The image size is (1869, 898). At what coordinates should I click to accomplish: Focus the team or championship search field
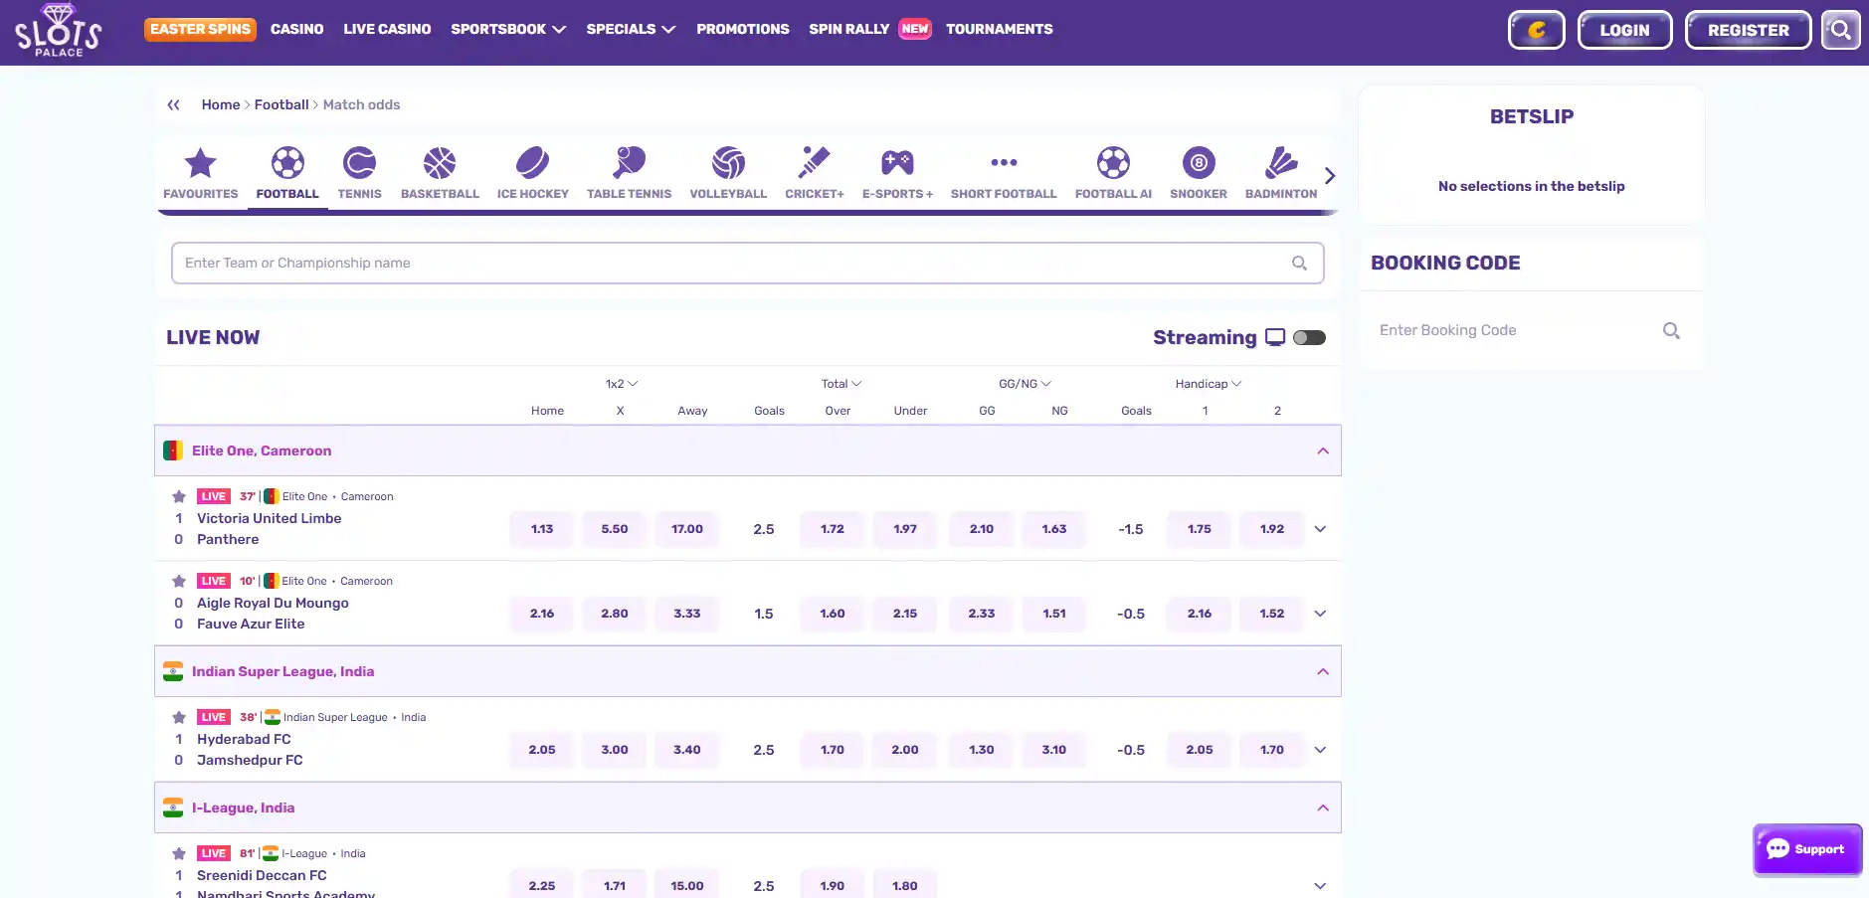point(747,264)
